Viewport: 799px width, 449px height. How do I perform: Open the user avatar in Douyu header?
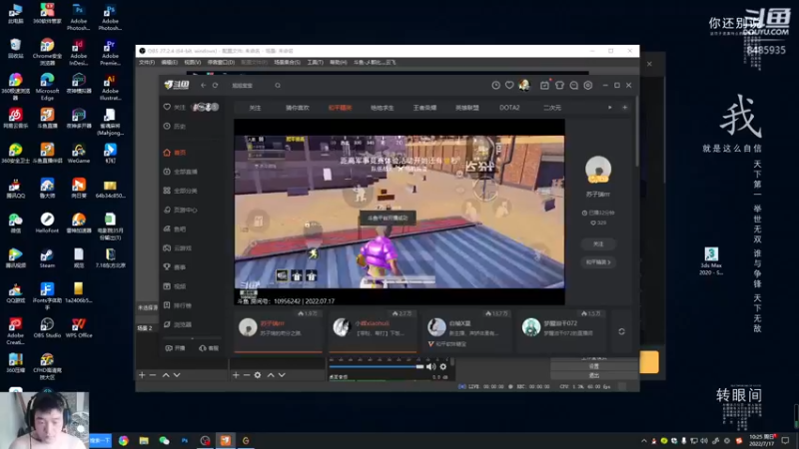click(x=524, y=85)
